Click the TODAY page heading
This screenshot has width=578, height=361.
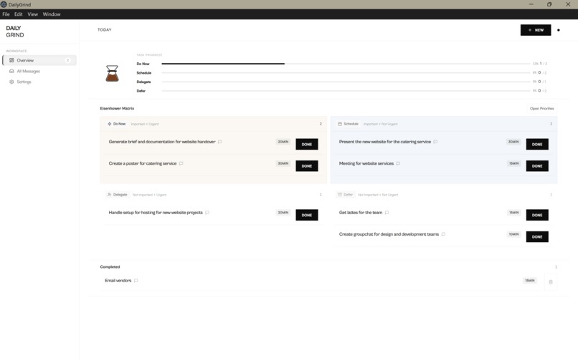(104, 30)
